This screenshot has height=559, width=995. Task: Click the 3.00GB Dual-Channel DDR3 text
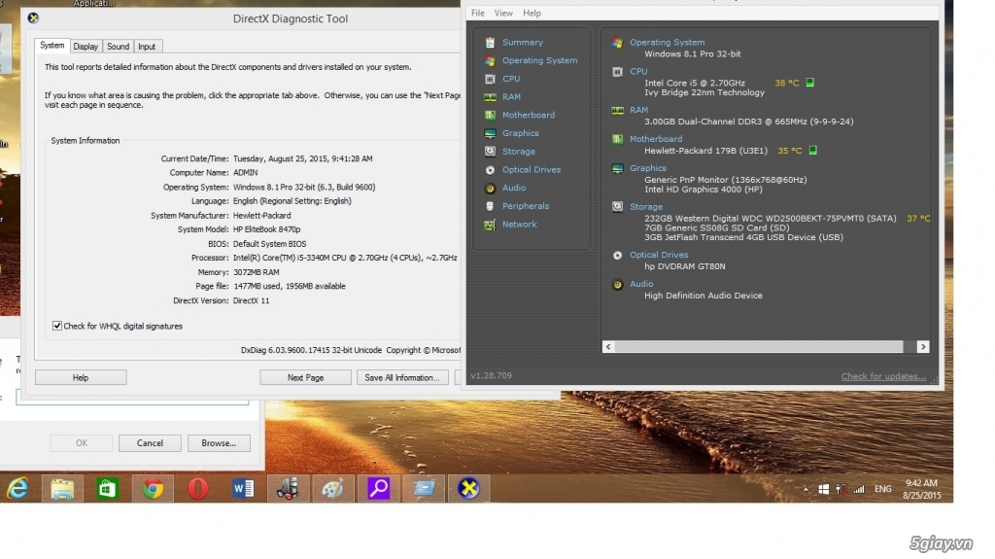(749, 122)
